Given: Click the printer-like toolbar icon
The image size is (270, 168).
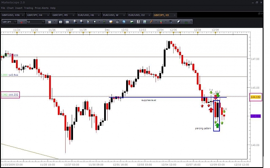Looking at the screenshot, I should [x=117, y=22].
